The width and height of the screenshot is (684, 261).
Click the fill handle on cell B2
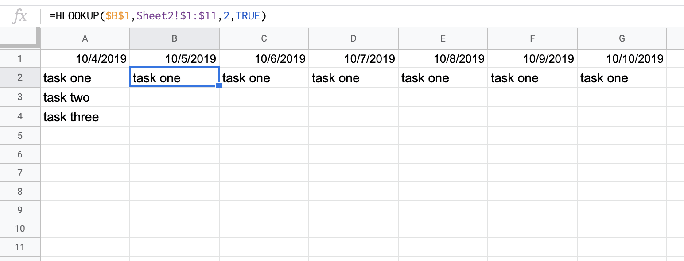[x=219, y=86]
